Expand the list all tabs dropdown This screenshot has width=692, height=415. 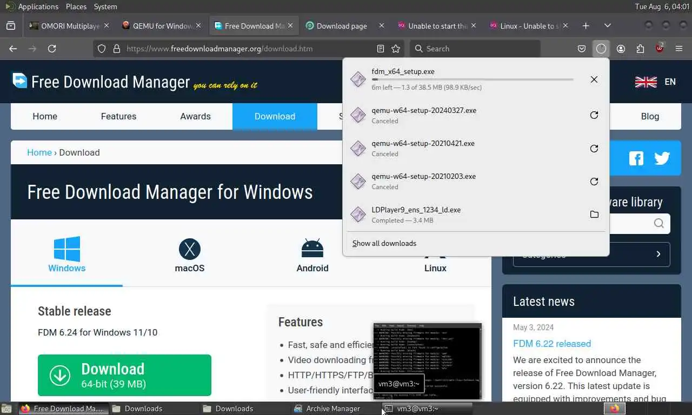608,25
